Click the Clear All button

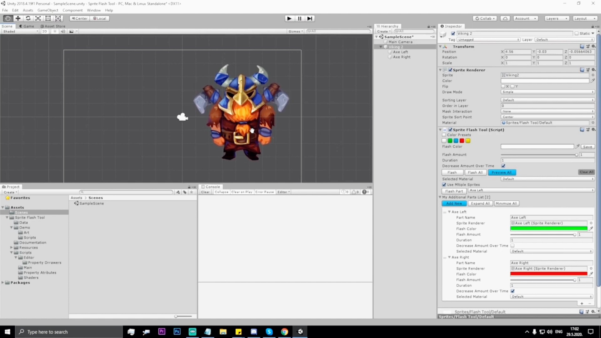586,172
